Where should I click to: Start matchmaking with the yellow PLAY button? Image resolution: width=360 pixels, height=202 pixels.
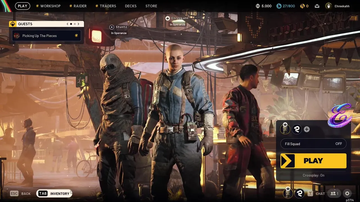(313, 161)
